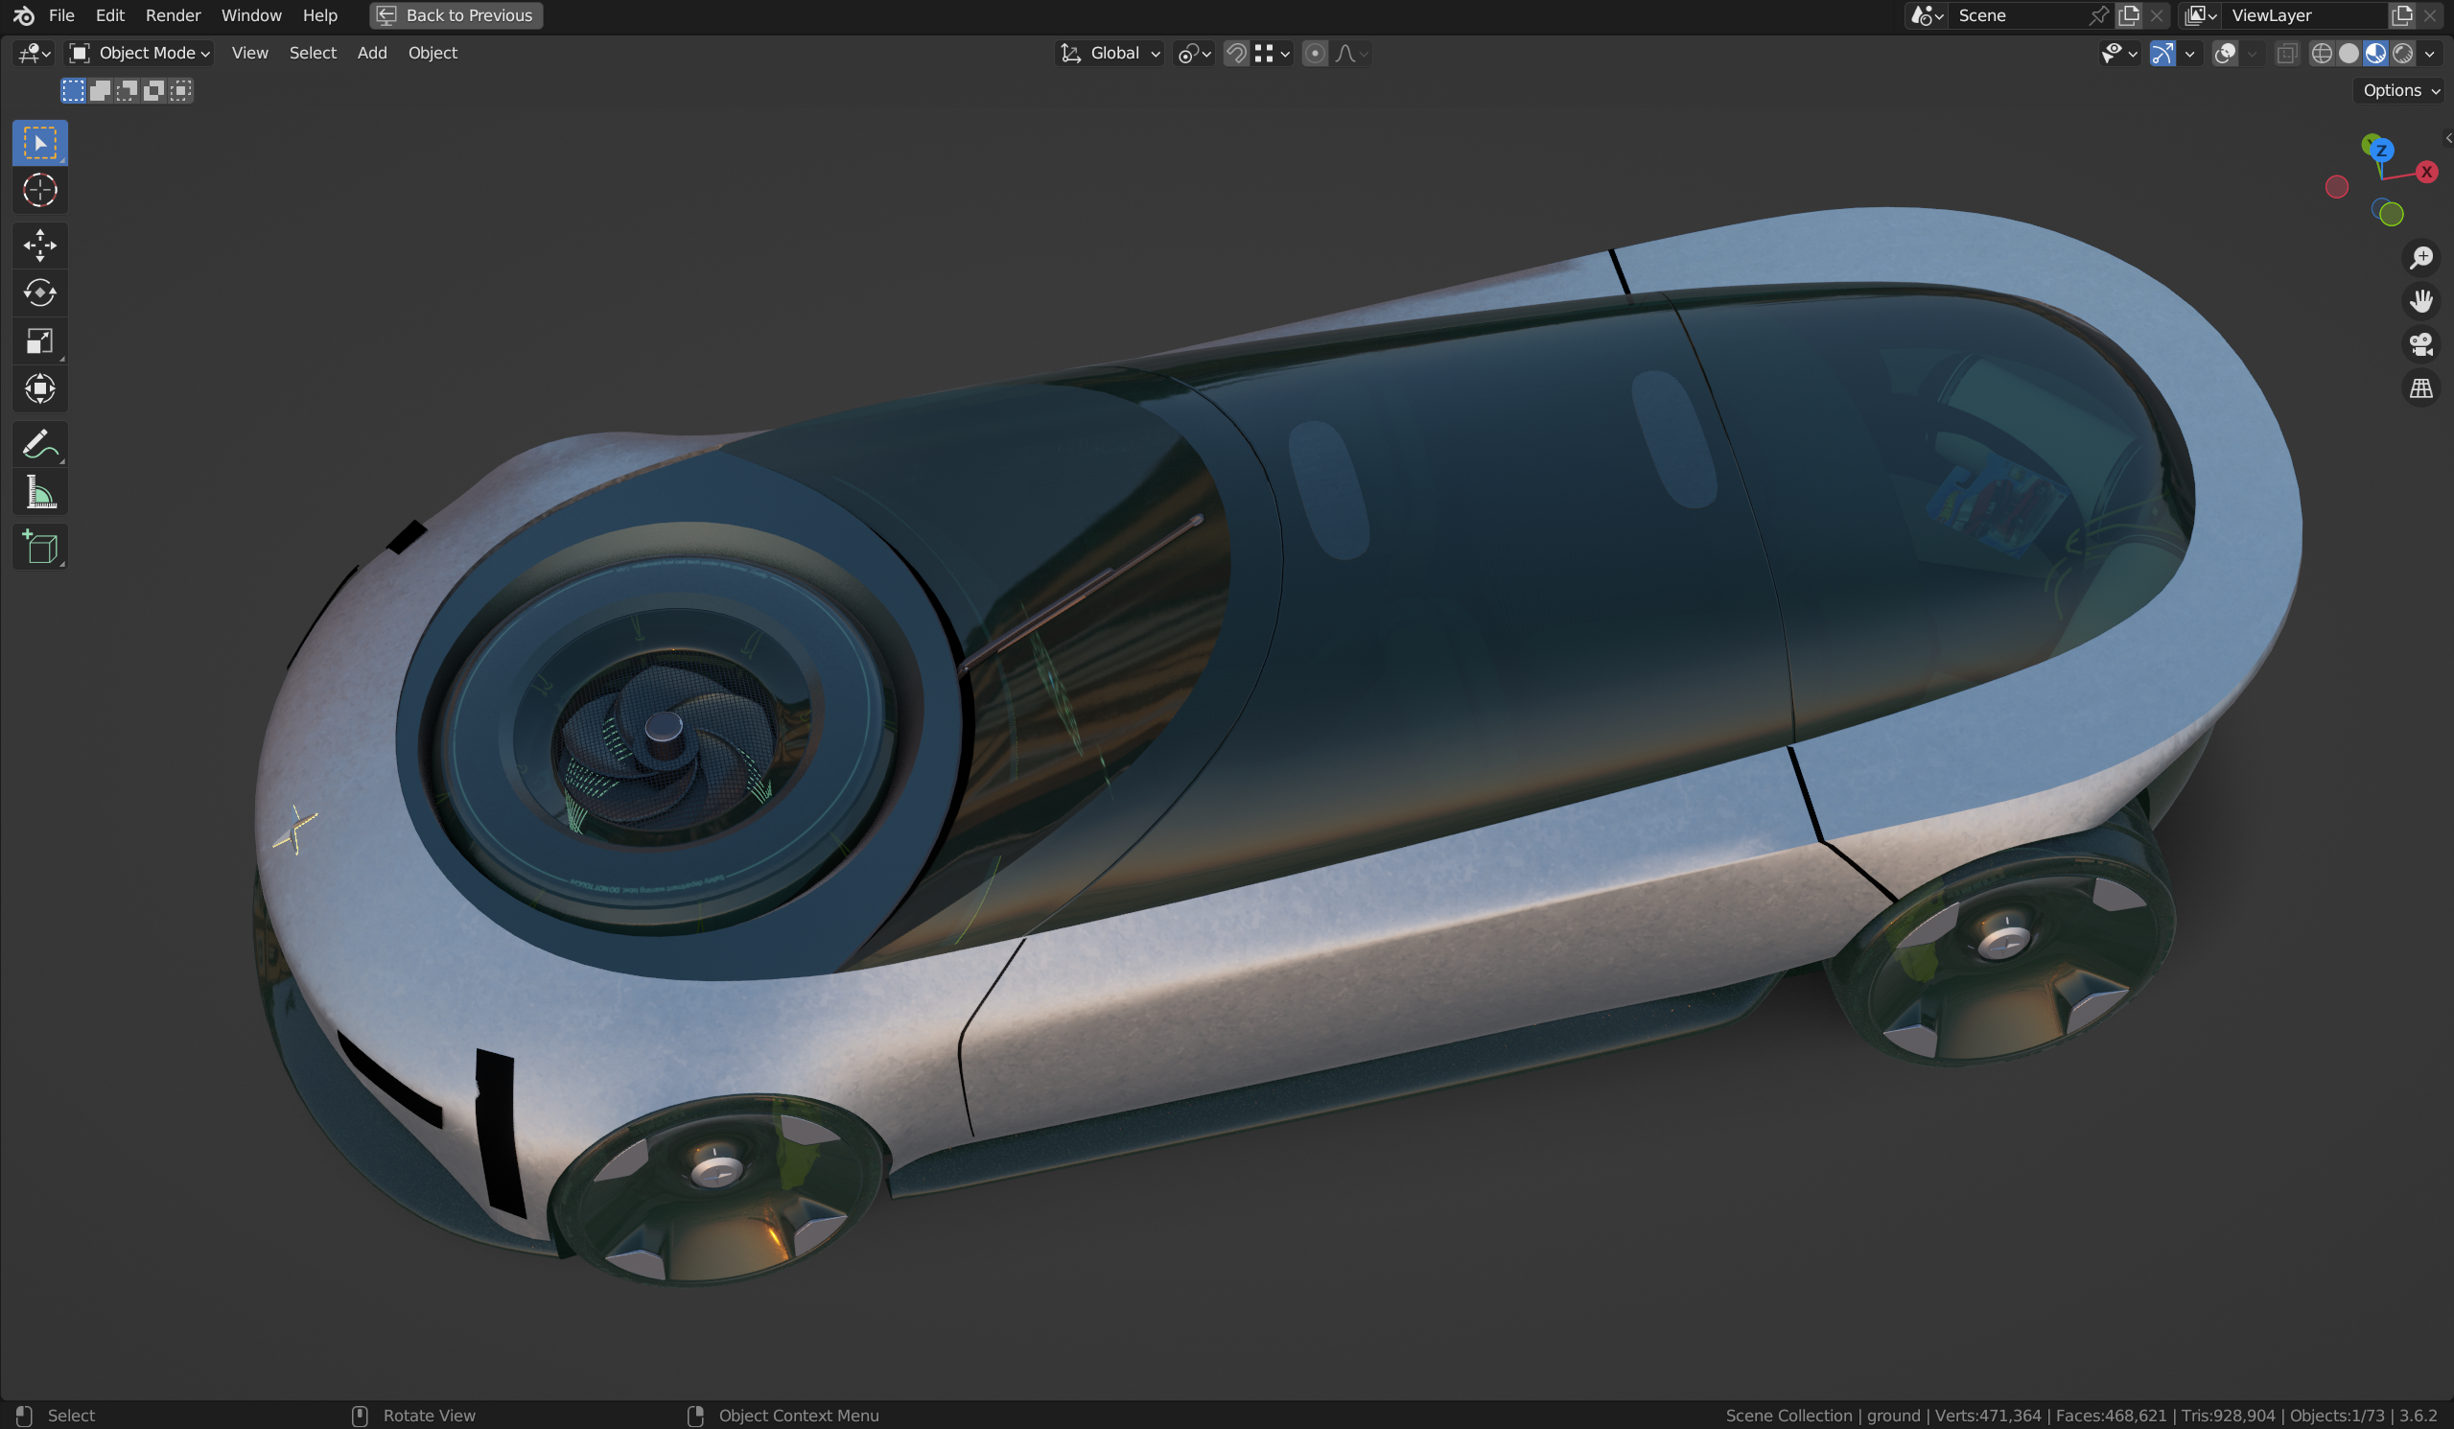Open the Render menu

click(x=174, y=14)
